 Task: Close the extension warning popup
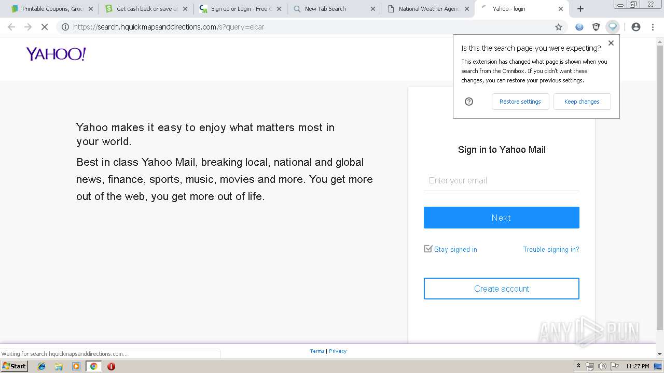[x=611, y=43]
